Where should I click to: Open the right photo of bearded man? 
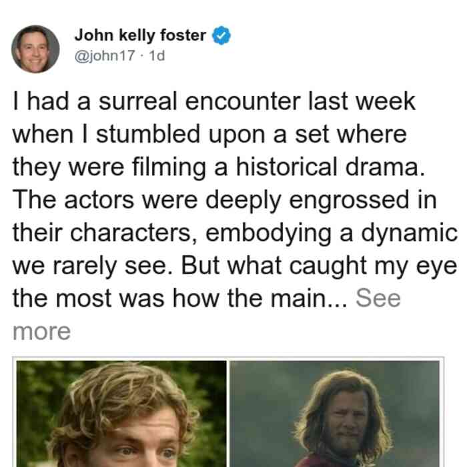(334, 414)
